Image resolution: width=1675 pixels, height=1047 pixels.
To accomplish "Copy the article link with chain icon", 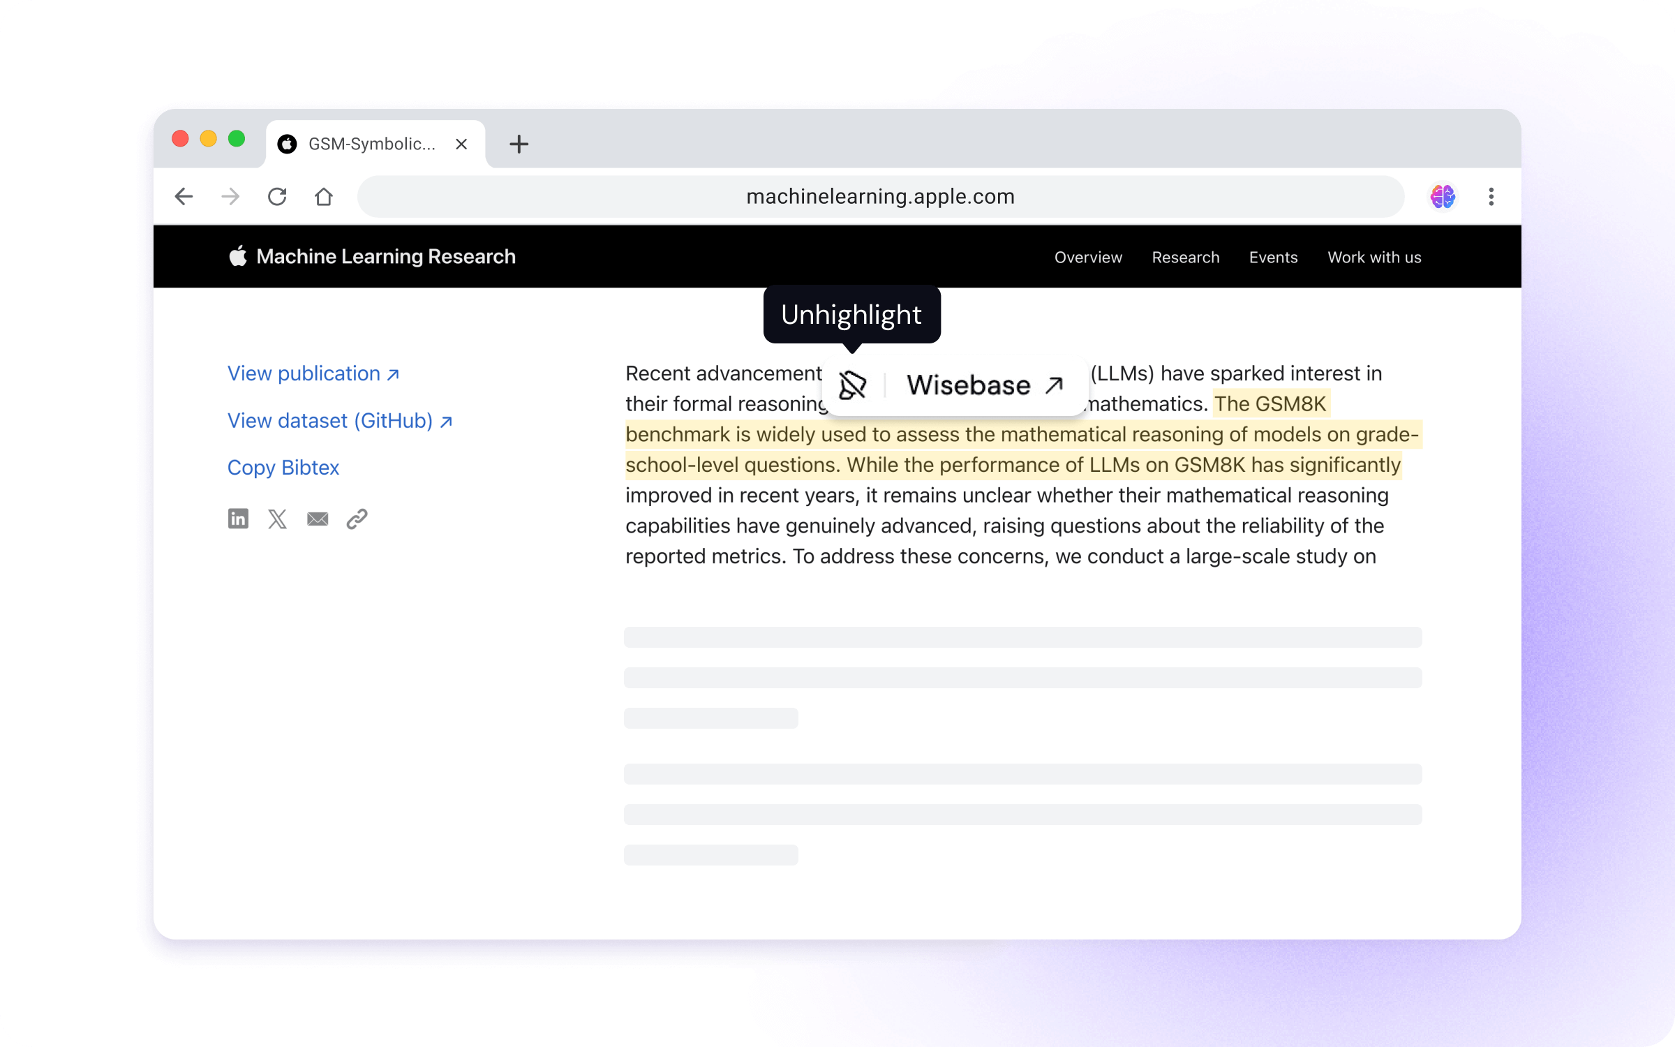I will pos(357,519).
